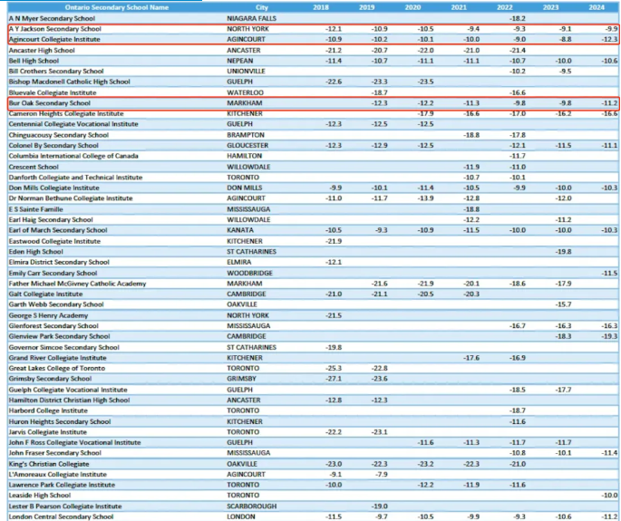Select Cameron Heights Collegiate Institute name

click(x=66, y=113)
